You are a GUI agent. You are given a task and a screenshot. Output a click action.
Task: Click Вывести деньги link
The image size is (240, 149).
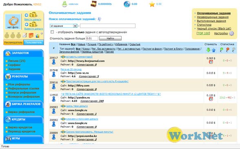[33, 28]
